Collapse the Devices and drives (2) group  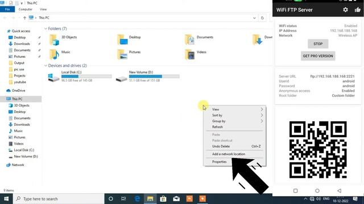point(45,66)
